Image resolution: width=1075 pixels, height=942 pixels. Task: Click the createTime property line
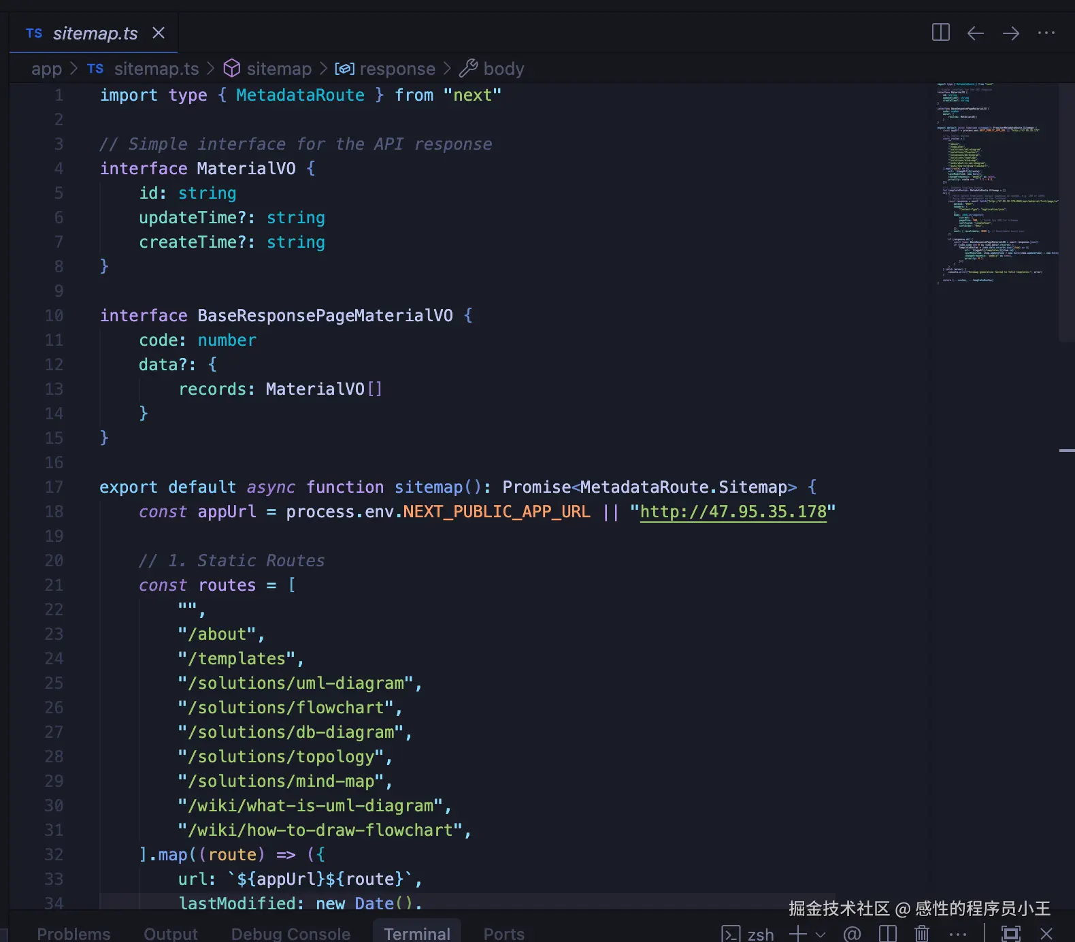(x=232, y=242)
